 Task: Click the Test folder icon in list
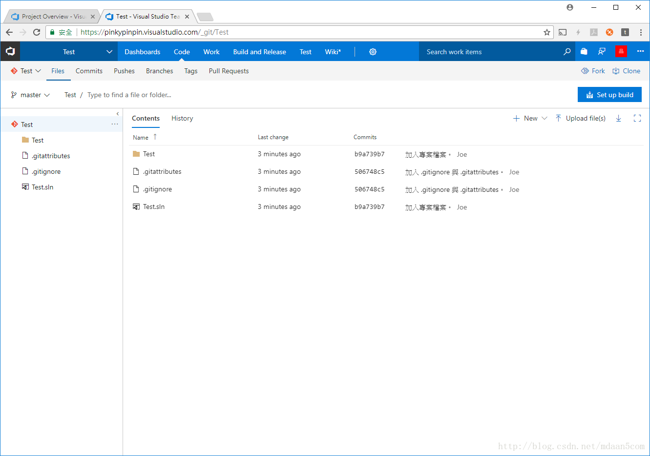pyautogui.click(x=136, y=154)
